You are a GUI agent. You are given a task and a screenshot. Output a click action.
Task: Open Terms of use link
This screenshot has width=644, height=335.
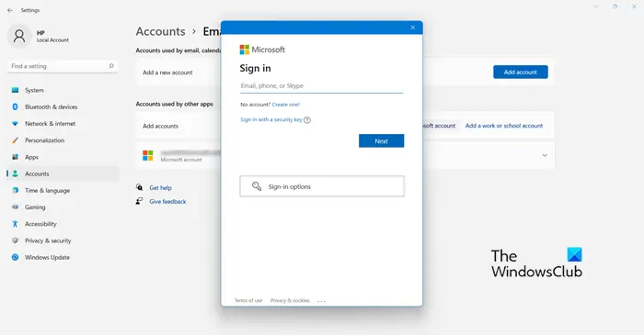(x=248, y=301)
